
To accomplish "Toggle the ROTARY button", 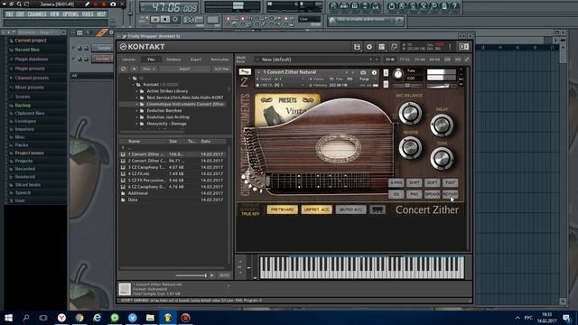I will (450, 194).
